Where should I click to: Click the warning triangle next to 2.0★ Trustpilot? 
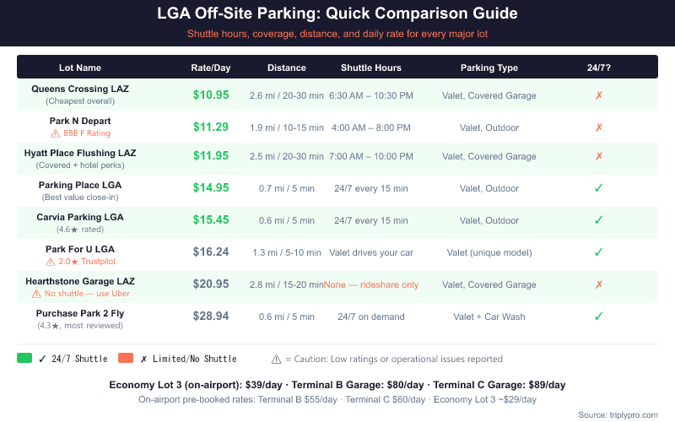point(50,262)
